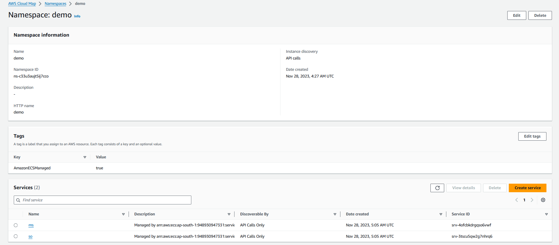The image size is (559, 245).
Task: Sort services by Description column arrow
Action: coord(229,214)
